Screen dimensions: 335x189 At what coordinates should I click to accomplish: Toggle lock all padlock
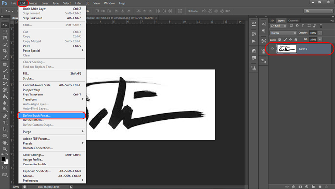pyautogui.click(x=296, y=40)
